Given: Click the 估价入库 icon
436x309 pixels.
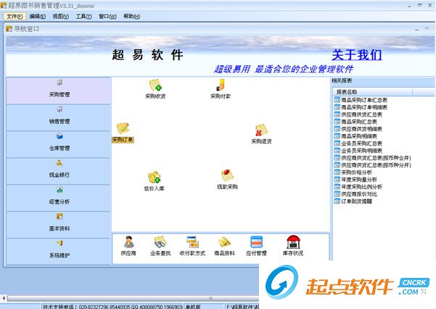Looking at the screenshot, I should click(x=154, y=181).
